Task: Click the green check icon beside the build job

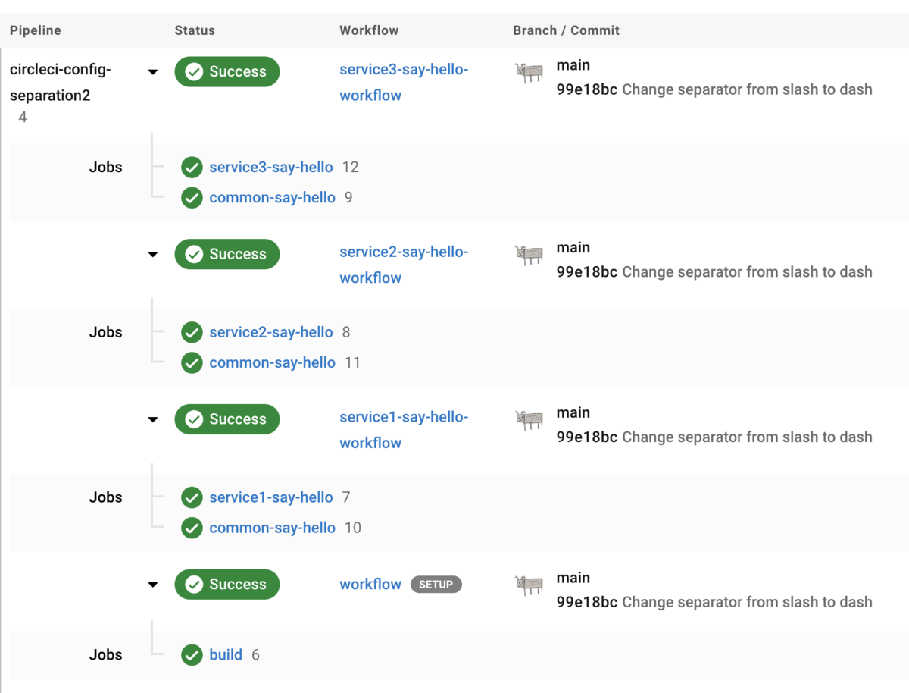Action: (192, 655)
